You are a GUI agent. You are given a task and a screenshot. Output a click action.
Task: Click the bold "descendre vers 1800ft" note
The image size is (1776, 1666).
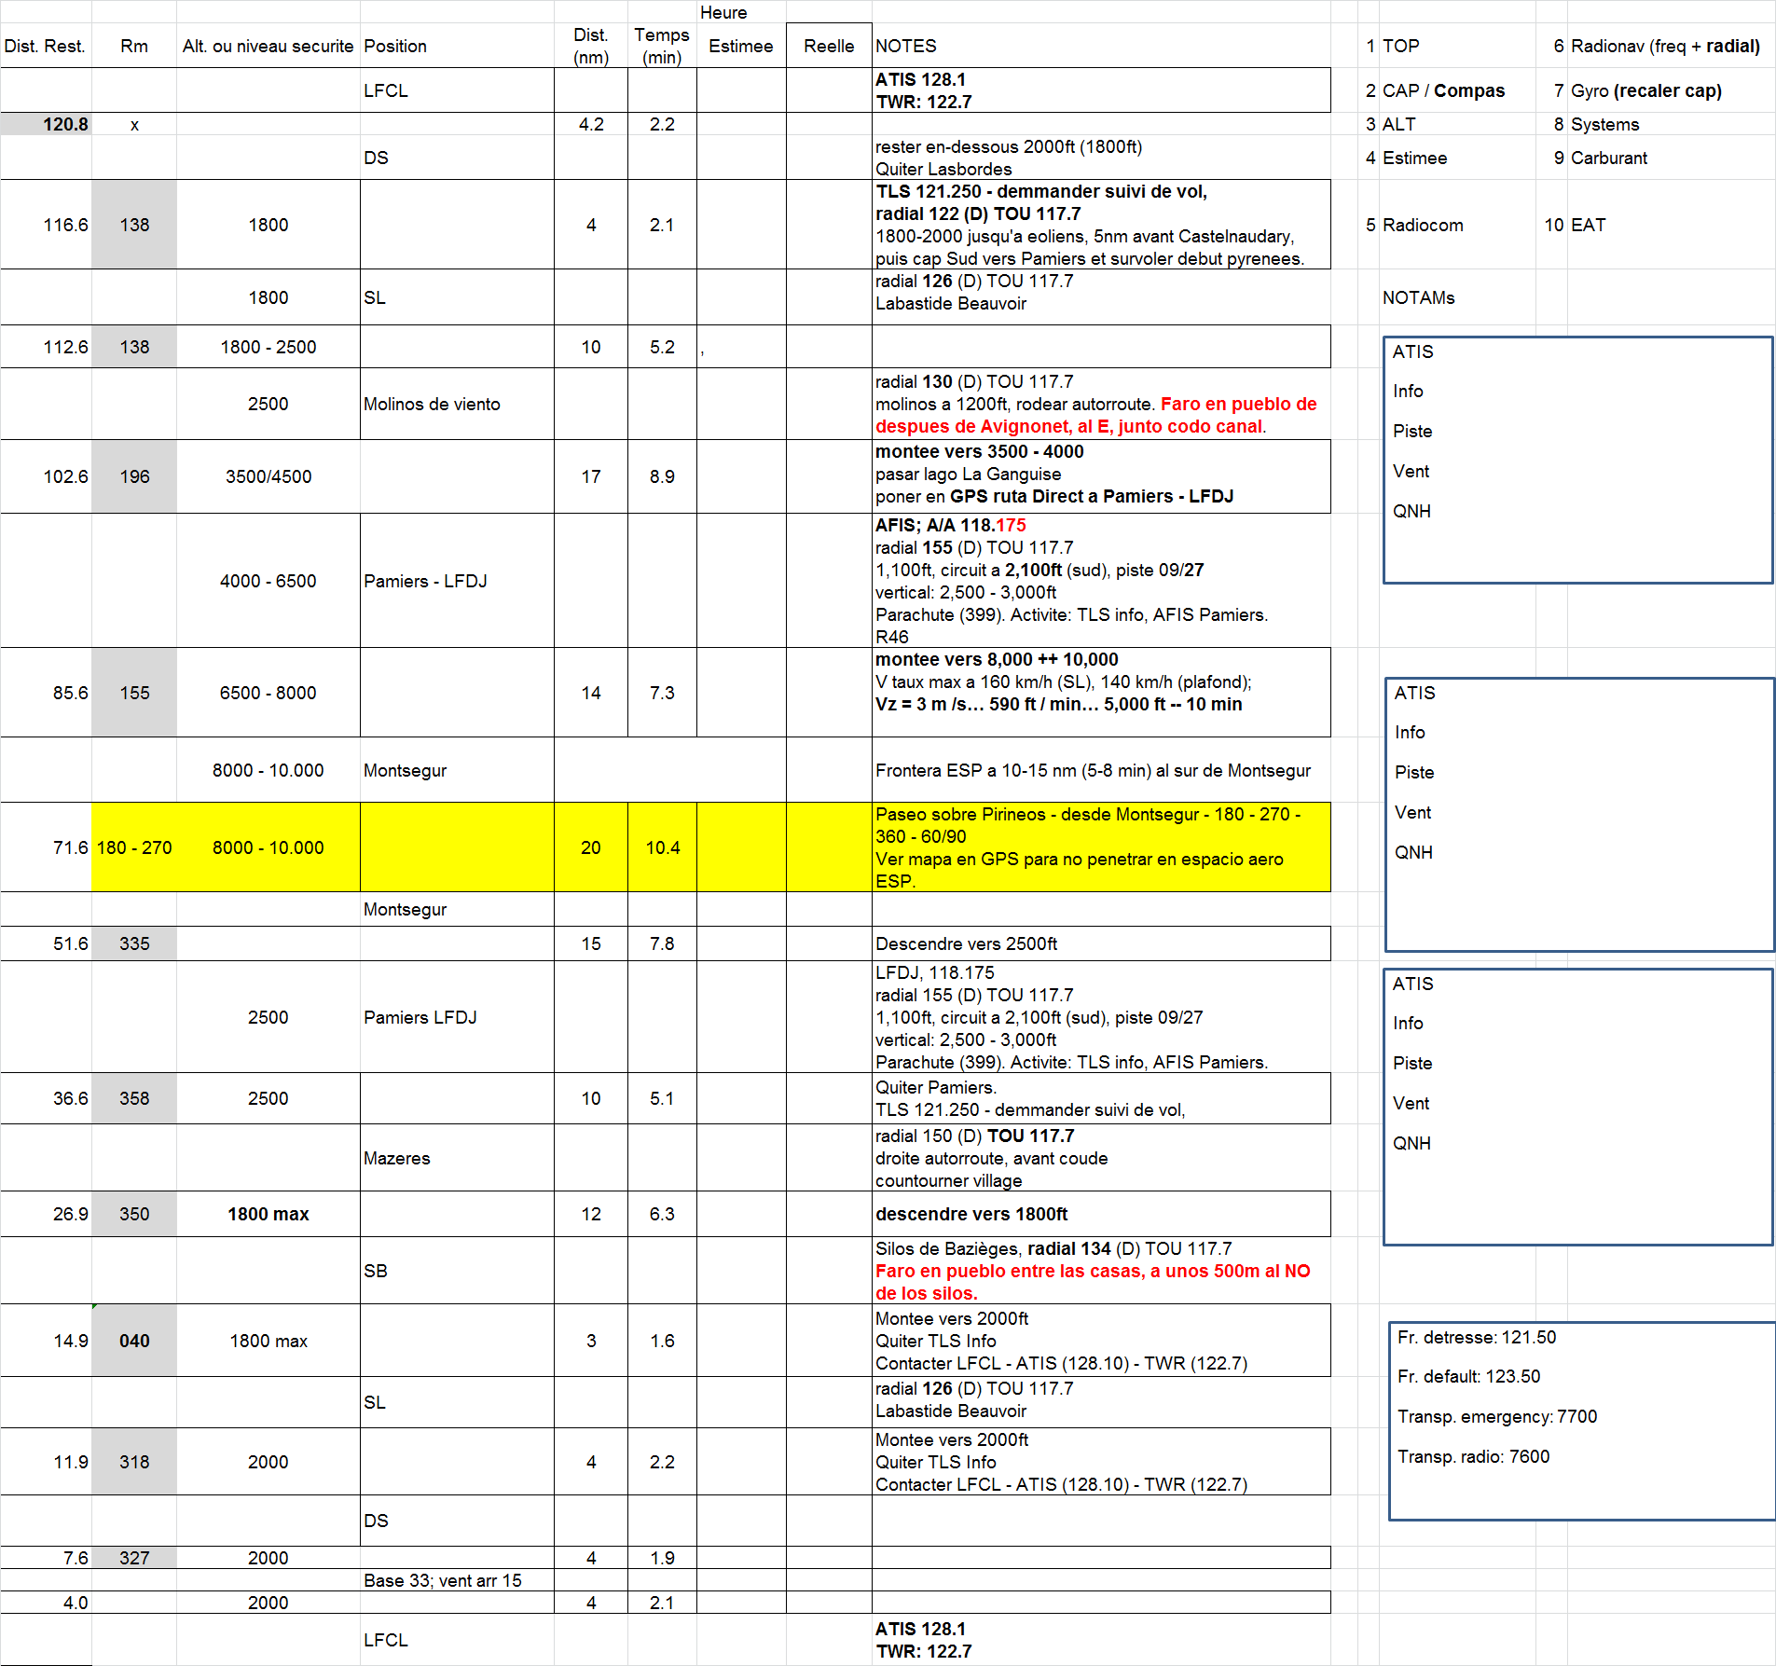click(971, 1214)
